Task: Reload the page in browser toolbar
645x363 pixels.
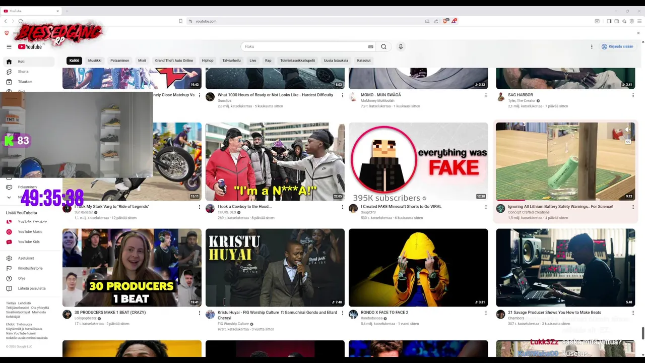Action: click(x=21, y=21)
